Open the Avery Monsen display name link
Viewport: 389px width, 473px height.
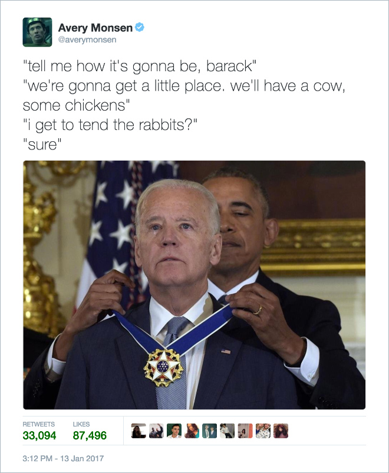coord(95,28)
